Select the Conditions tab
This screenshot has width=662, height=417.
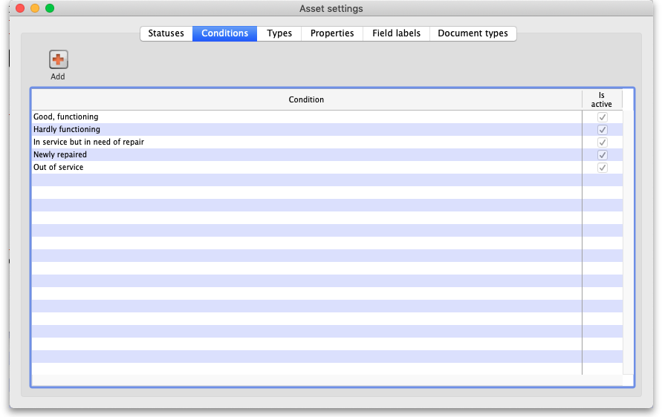[224, 33]
